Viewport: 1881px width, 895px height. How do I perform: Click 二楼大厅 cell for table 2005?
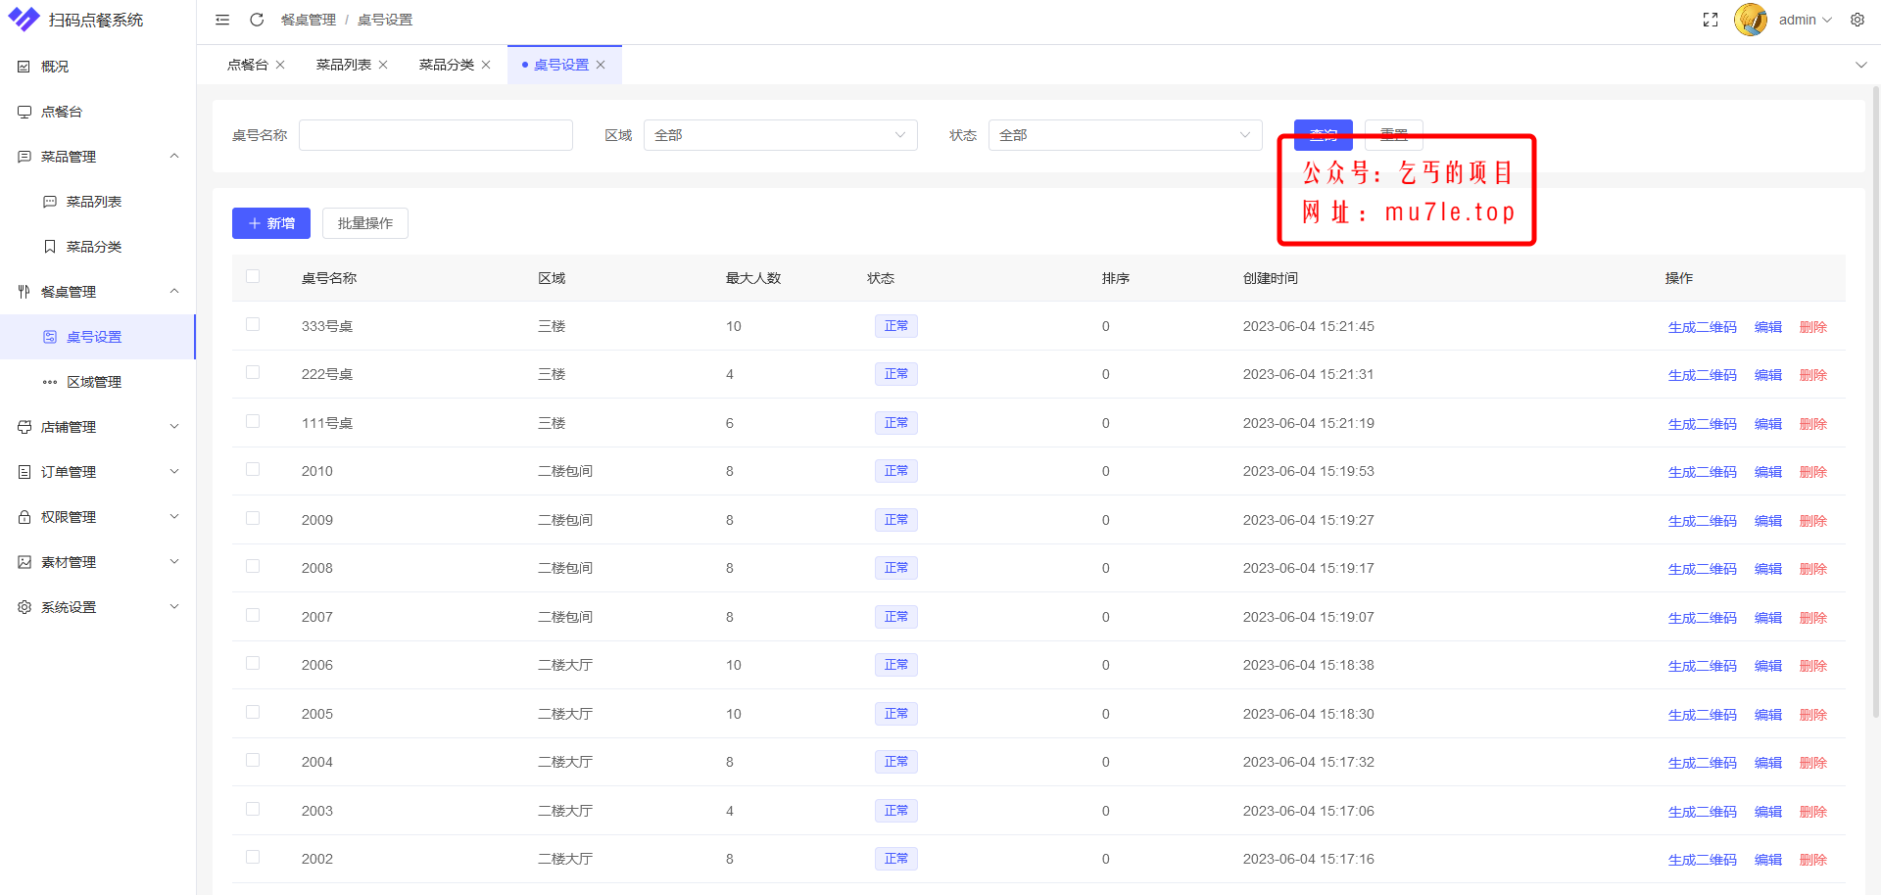click(x=565, y=714)
